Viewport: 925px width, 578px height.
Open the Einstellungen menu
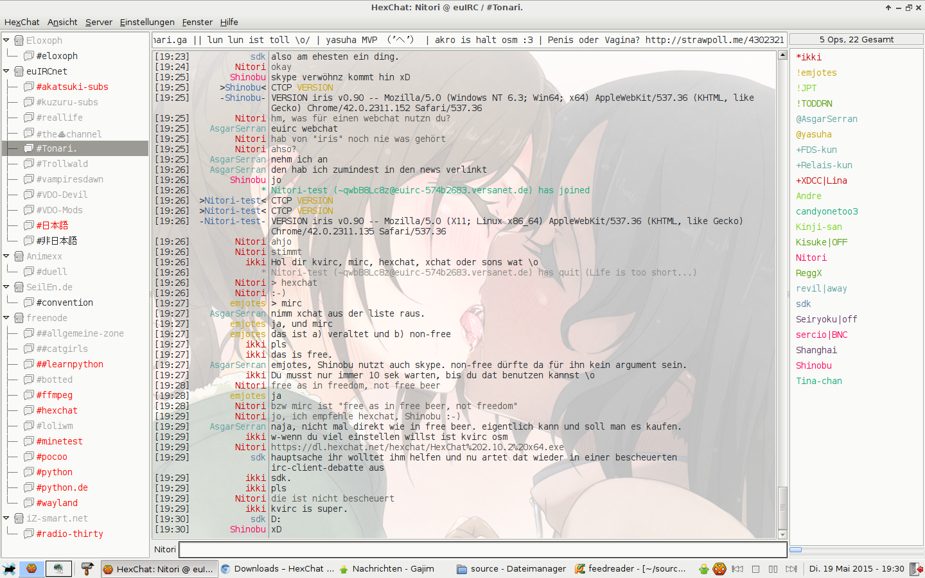(147, 22)
